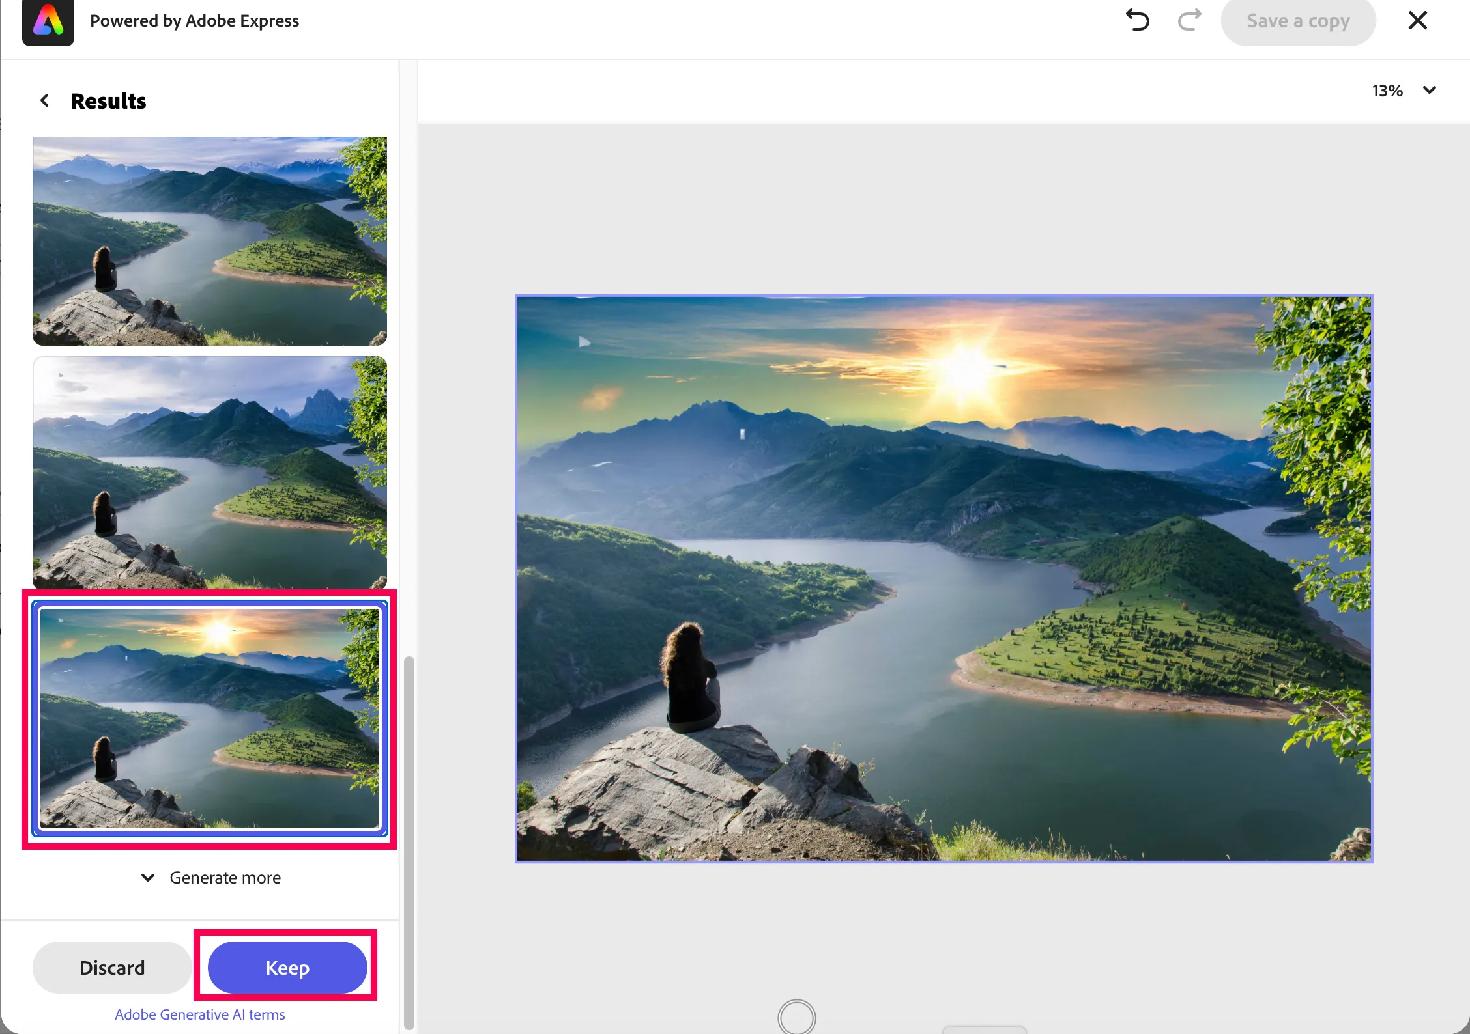This screenshot has height=1034, width=1470.
Task: Click the redo arrow icon
Action: pos(1190,20)
